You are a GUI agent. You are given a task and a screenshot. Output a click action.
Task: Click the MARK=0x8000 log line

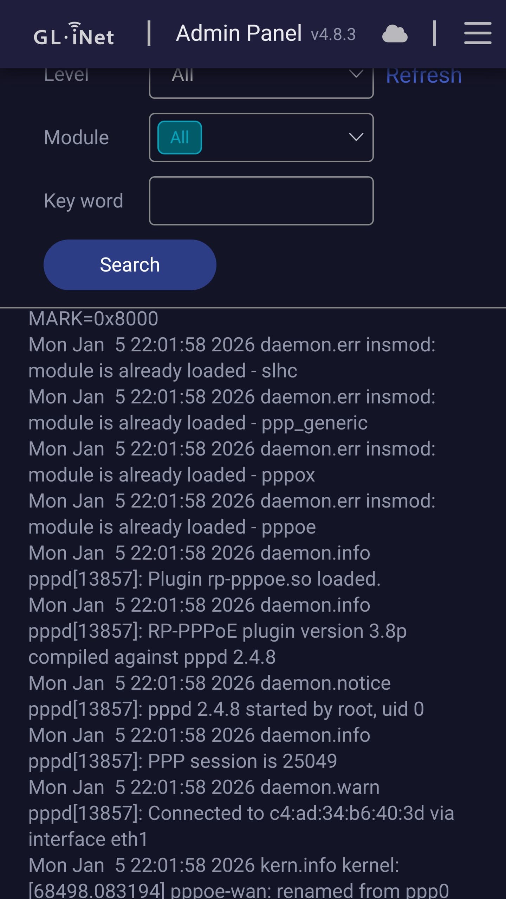(x=93, y=319)
